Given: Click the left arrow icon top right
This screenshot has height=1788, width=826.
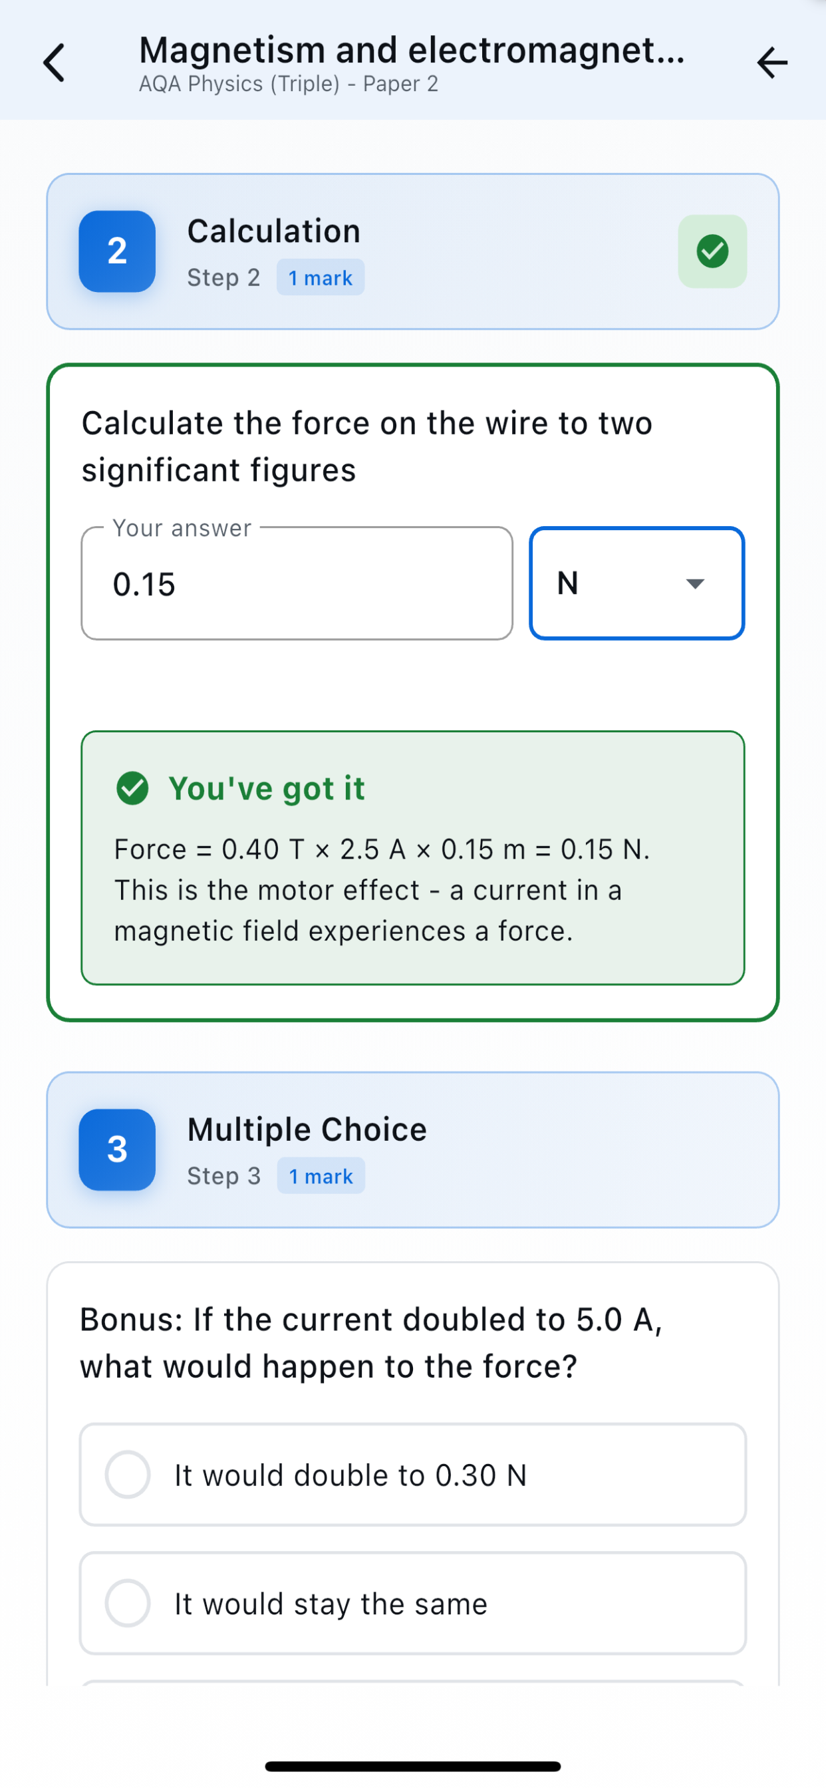Looking at the screenshot, I should tap(772, 63).
